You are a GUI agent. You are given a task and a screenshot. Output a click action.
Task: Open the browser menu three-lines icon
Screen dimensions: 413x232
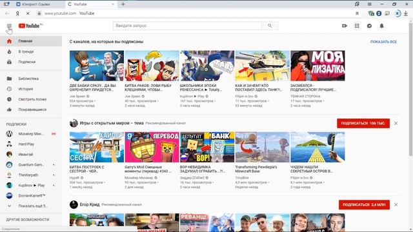[370, 5]
